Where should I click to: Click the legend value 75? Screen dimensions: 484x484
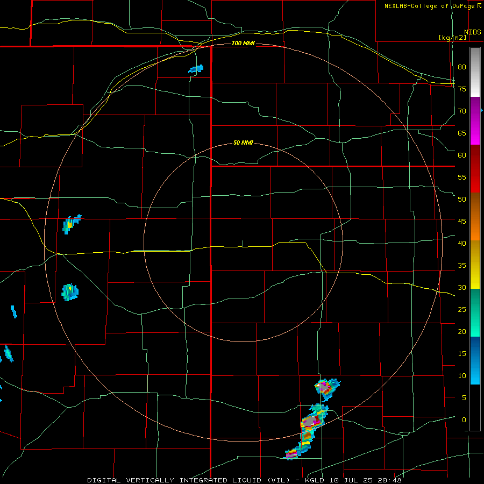pyautogui.click(x=462, y=89)
